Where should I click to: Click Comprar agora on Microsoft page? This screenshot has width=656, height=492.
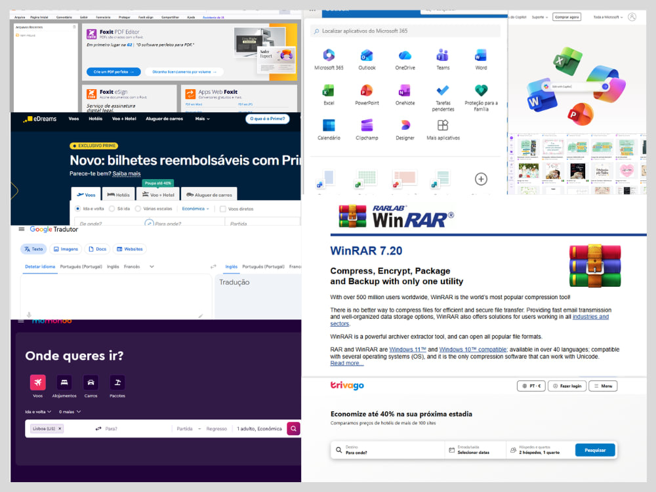(567, 17)
